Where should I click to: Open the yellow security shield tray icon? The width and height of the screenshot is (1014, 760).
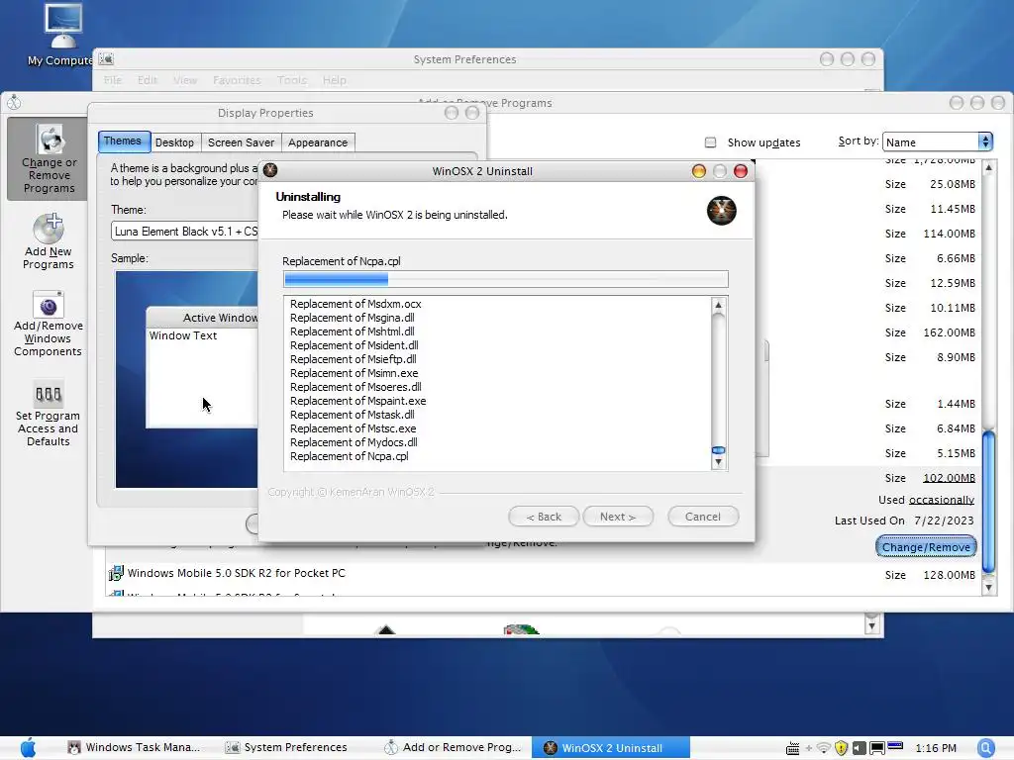[x=841, y=748]
